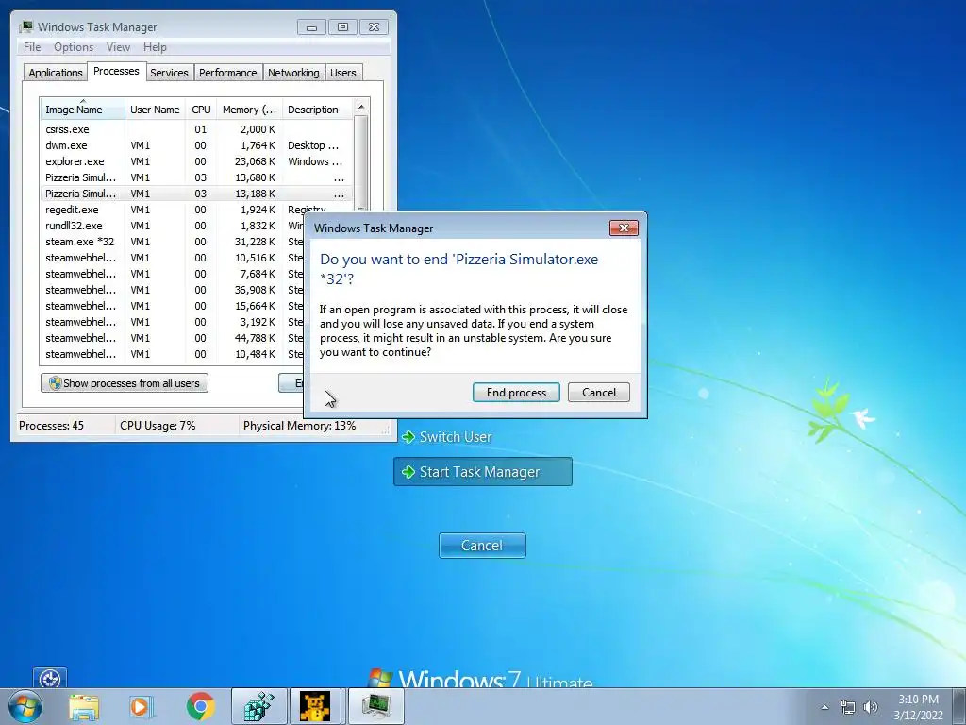Cancel the end process dialog
966x725 pixels.
pyautogui.click(x=598, y=393)
